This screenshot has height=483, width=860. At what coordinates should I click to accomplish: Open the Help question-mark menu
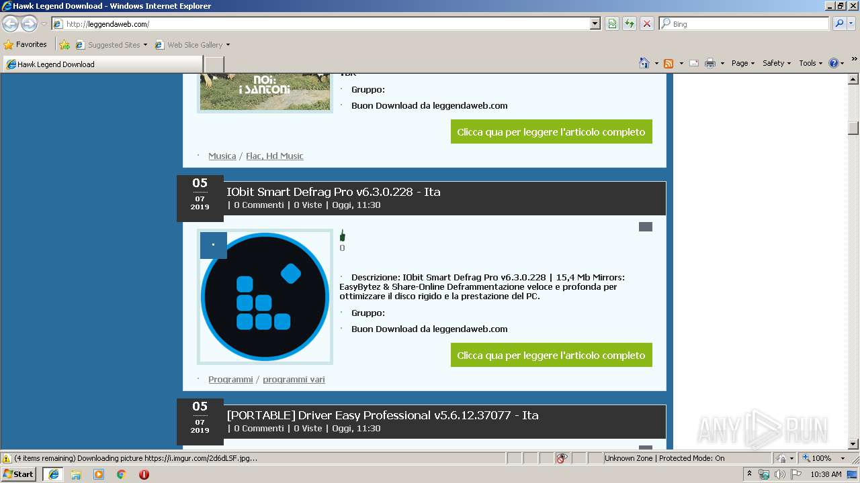click(x=836, y=63)
